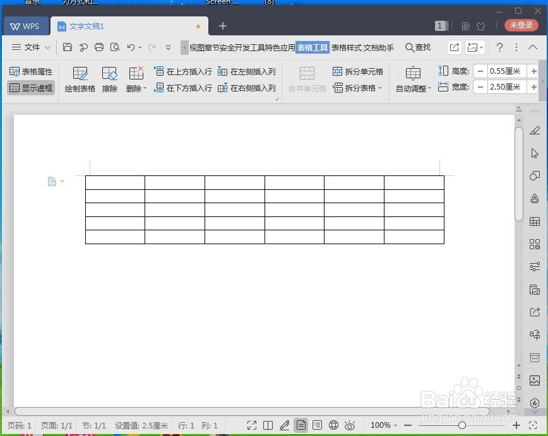The width and height of the screenshot is (548, 436).
Task: Increase column width with plus button
Action: pos(533,87)
